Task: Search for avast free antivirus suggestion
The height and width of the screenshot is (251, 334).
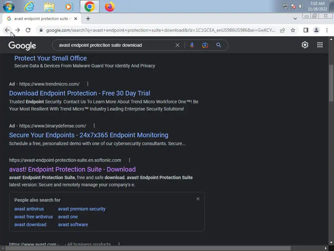Action: point(34,217)
